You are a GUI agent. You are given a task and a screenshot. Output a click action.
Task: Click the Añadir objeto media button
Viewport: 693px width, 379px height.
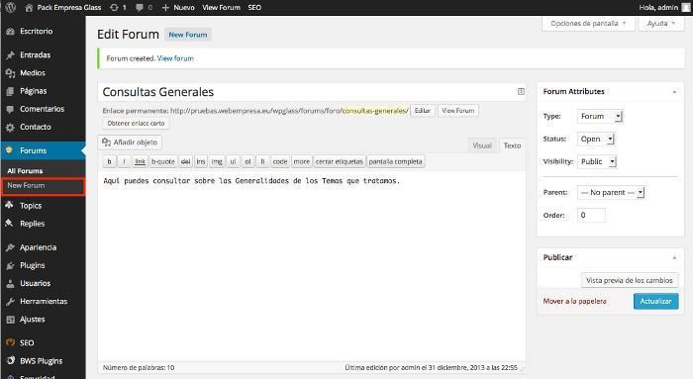coord(130,142)
